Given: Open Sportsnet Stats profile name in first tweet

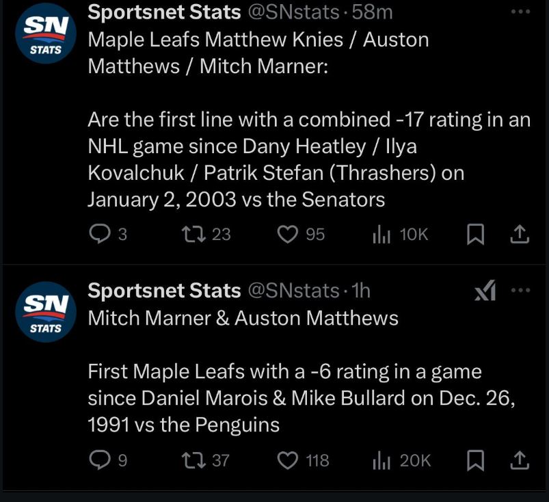Looking at the screenshot, I should point(164,12).
